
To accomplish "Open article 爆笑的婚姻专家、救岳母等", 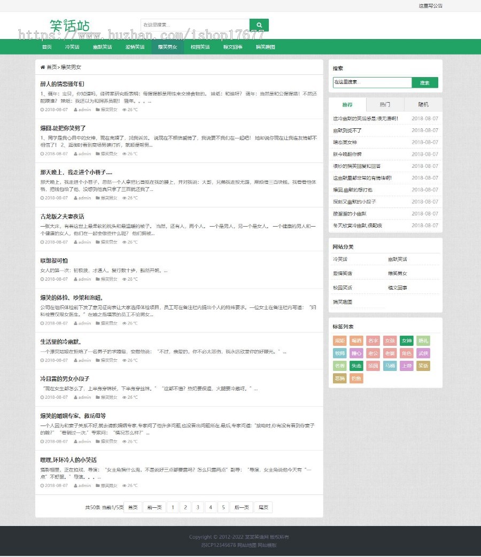I will 73,416.
